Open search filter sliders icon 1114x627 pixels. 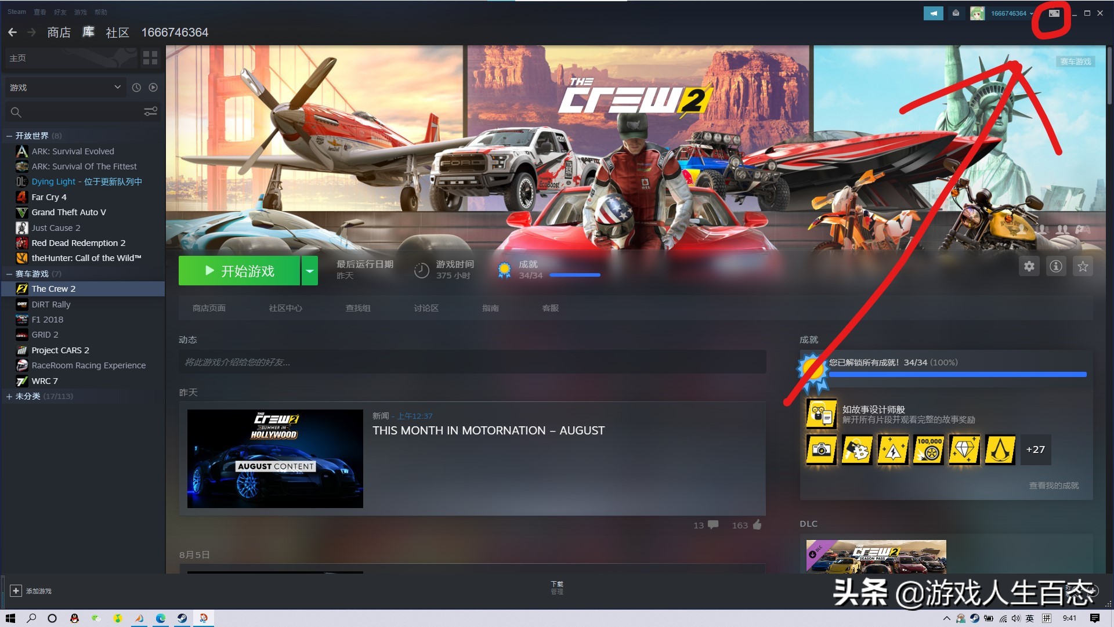coord(150,111)
